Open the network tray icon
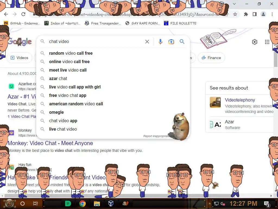 point(216,204)
